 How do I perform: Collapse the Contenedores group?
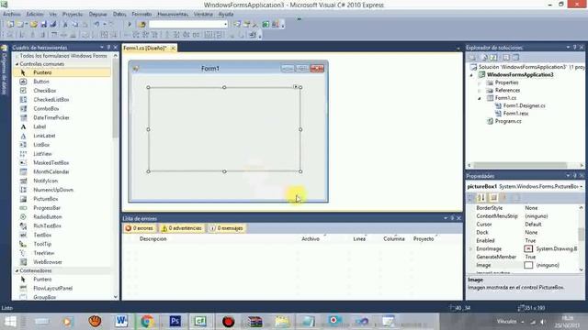click(x=17, y=270)
